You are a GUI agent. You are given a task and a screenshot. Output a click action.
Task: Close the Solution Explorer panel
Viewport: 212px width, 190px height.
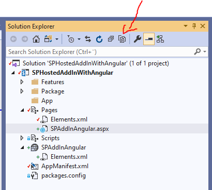pos(203,26)
